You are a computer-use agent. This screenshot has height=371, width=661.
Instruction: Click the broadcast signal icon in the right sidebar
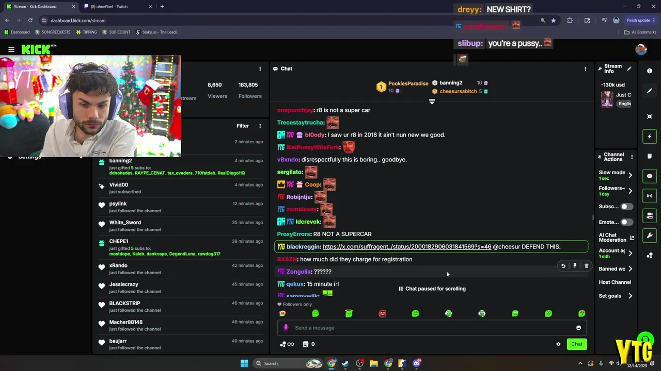coord(650,196)
